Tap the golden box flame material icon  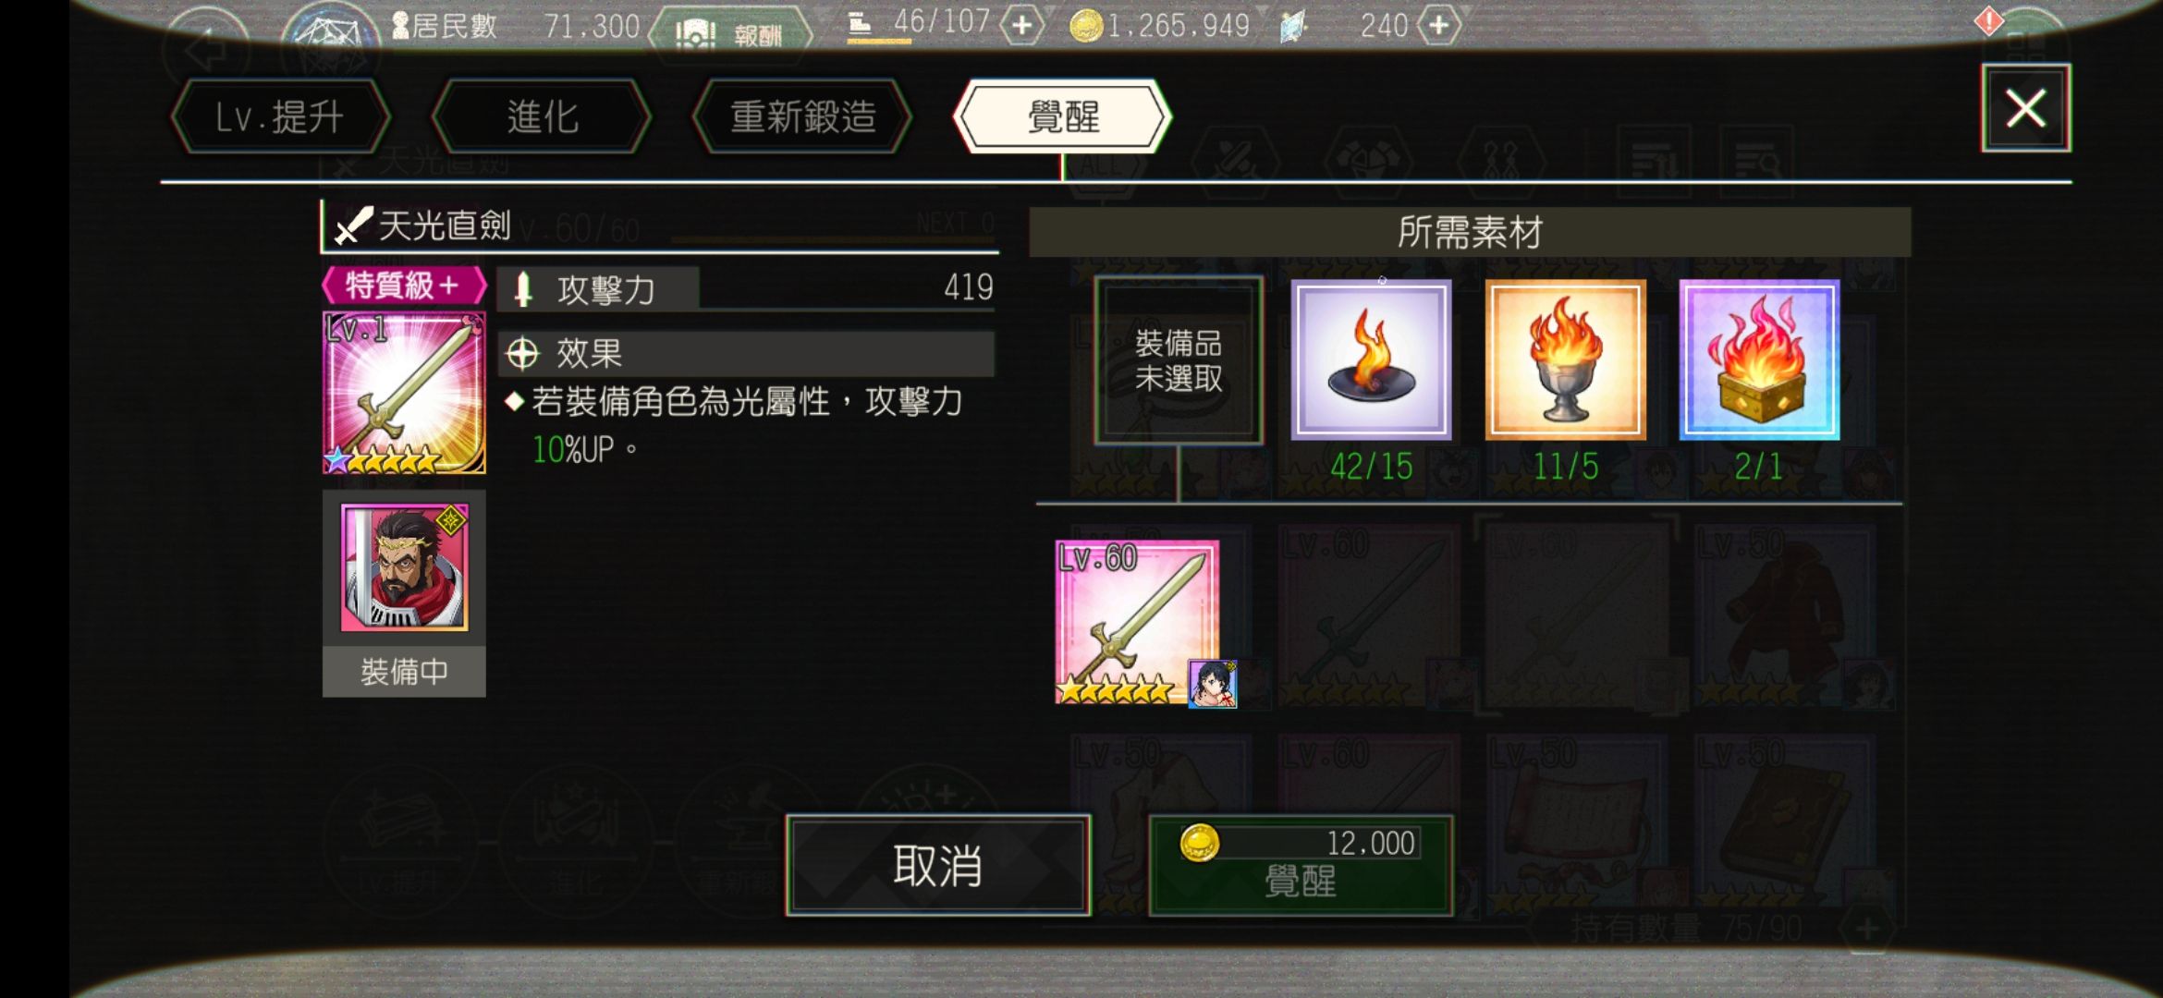(1759, 359)
